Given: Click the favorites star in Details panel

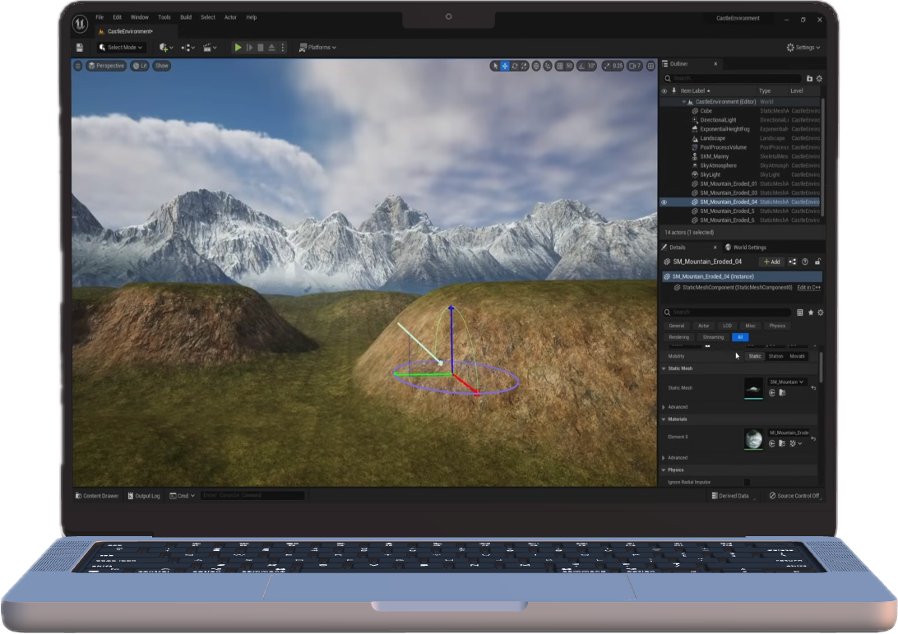Looking at the screenshot, I should (x=811, y=312).
